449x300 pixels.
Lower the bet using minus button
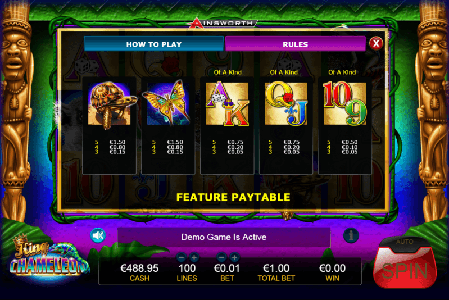(221, 258)
